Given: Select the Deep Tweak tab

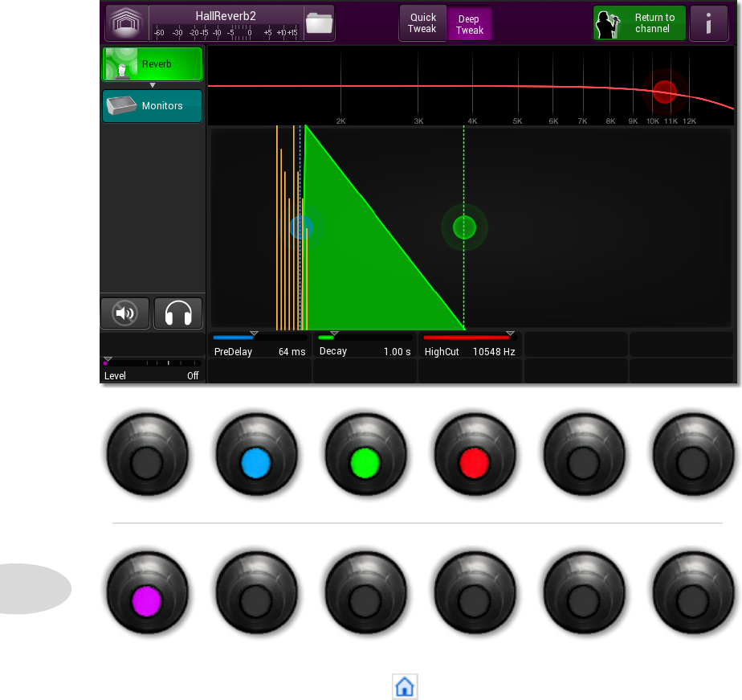Looking at the screenshot, I should (470, 23).
